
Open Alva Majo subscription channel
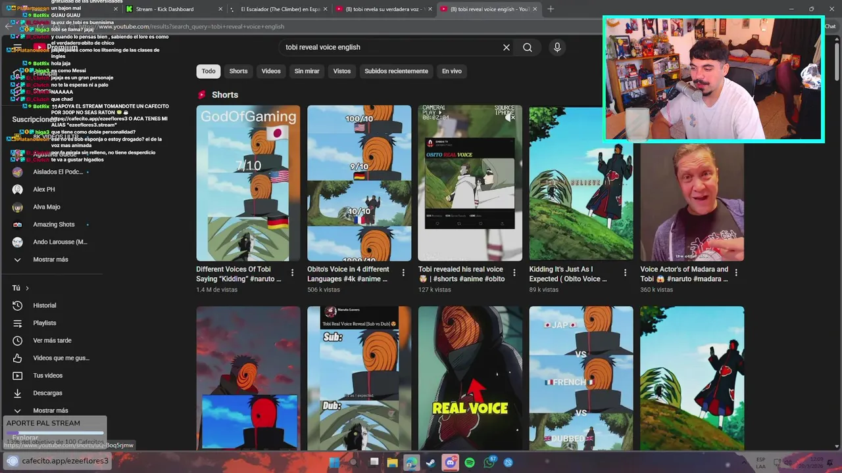[x=46, y=207]
